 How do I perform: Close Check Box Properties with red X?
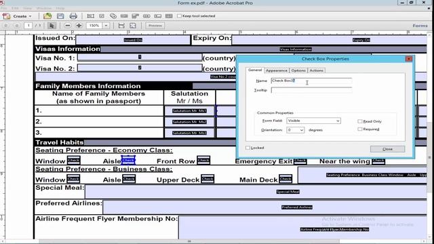[408, 59]
